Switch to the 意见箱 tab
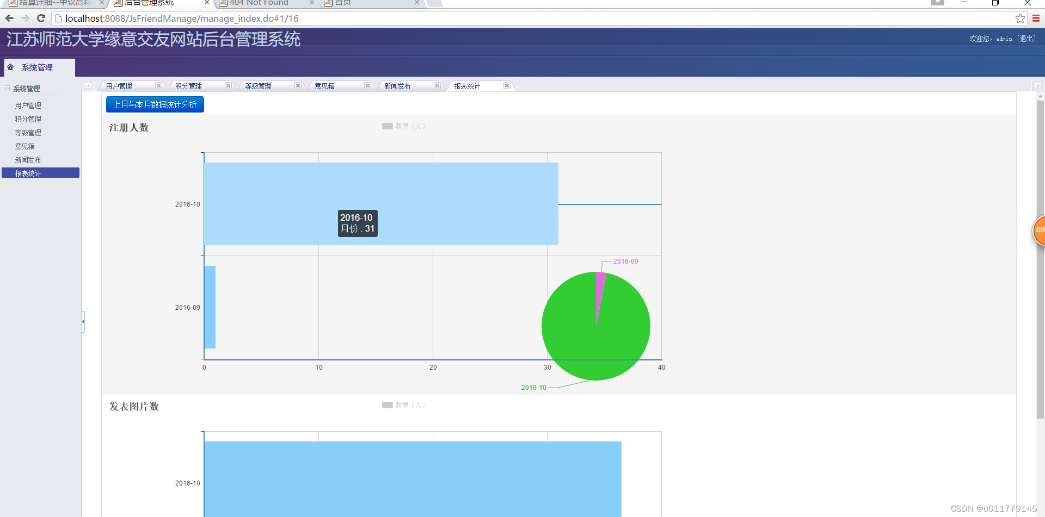Screen dimensions: 1045x517 point(324,86)
